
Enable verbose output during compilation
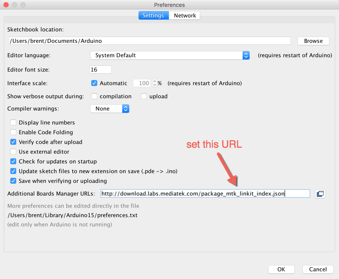point(94,96)
